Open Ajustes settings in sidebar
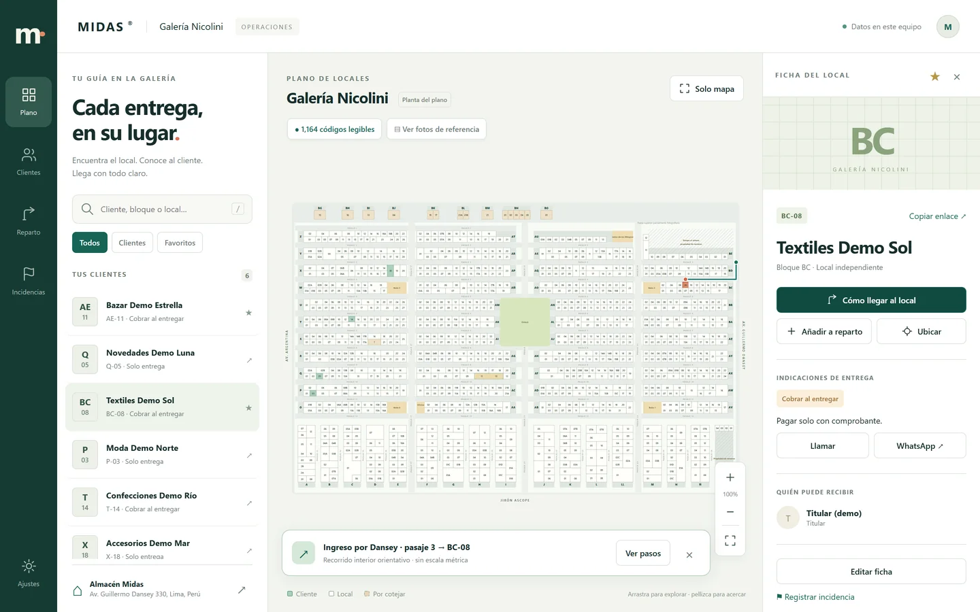The image size is (980, 612). (x=29, y=573)
